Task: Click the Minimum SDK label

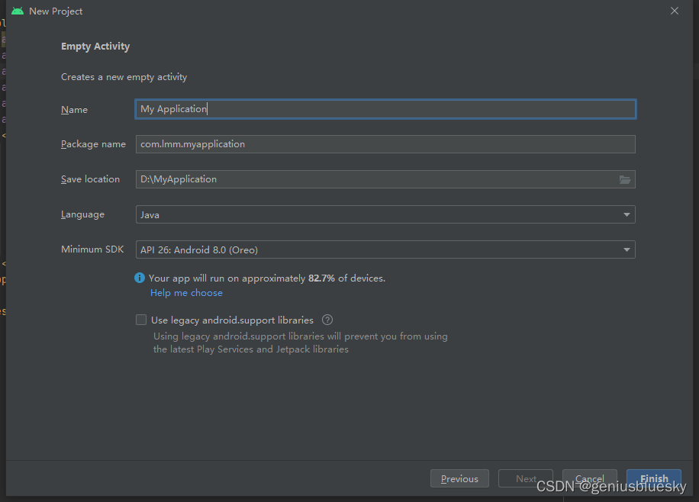Action: pos(92,249)
